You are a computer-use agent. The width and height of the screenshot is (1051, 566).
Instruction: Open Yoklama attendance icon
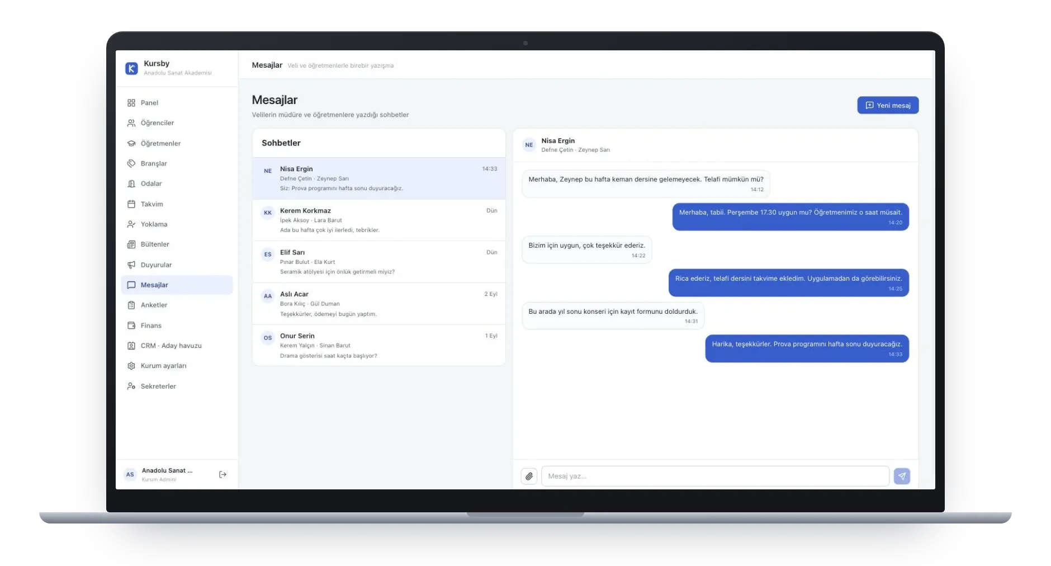[131, 224]
